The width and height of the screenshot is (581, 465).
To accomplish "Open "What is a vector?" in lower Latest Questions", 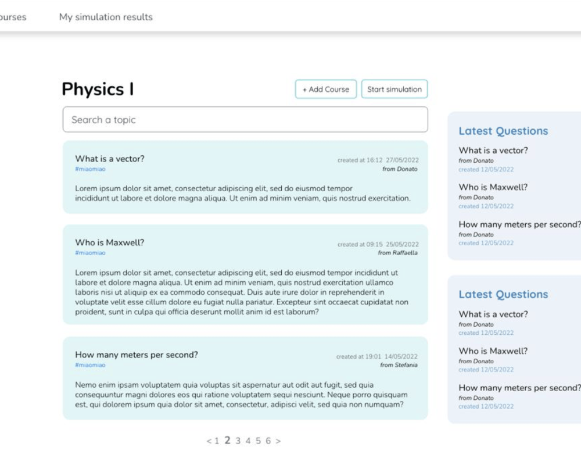I will 493,314.
